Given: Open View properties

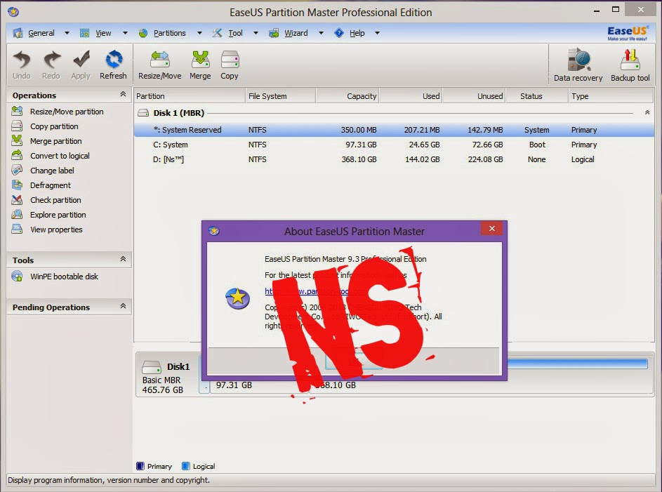Looking at the screenshot, I should pyautogui.click(x=56, y=230).
